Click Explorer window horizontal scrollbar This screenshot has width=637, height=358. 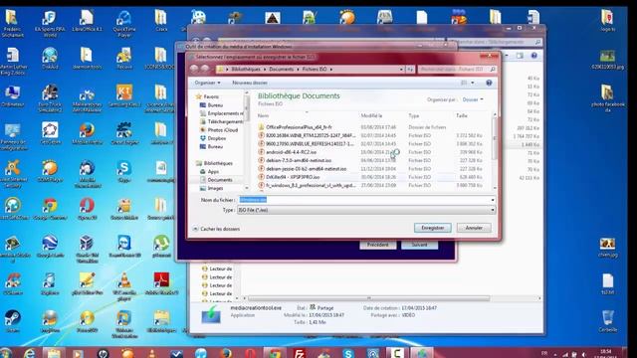tap(368, 298)
